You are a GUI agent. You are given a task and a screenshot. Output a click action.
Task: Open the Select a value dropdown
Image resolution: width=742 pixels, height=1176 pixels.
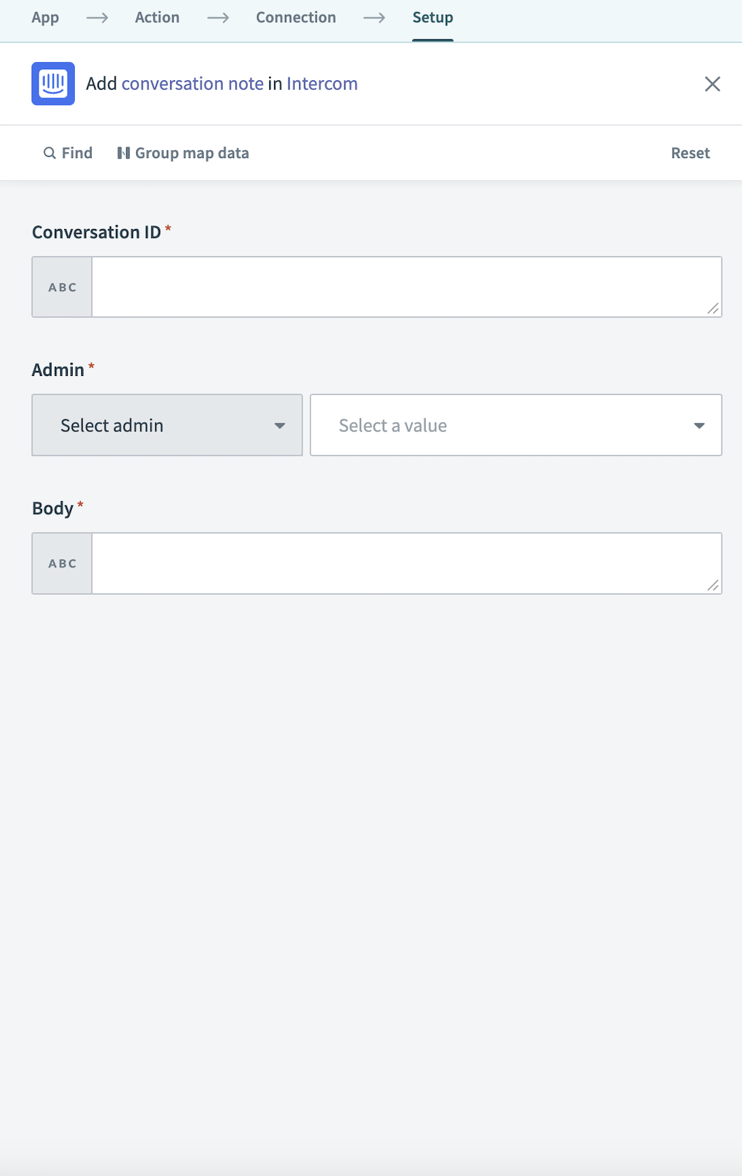tap(498, 425)
